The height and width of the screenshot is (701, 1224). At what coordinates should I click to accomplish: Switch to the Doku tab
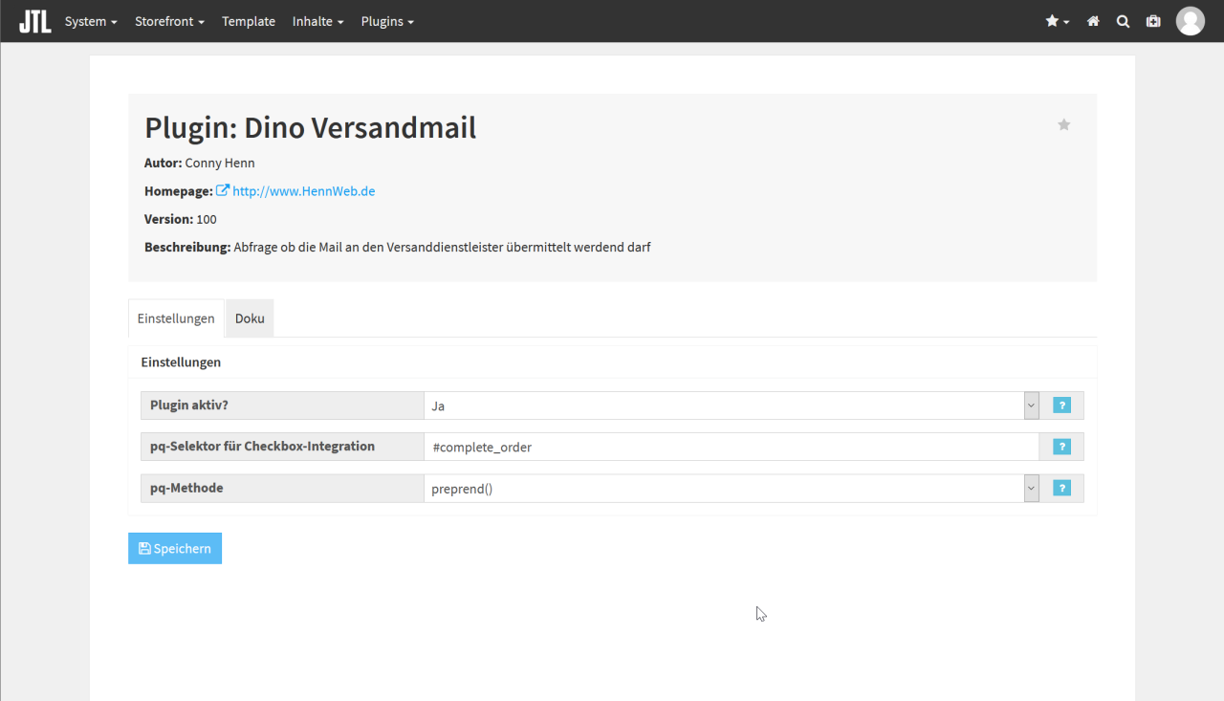tap(250, 318)
